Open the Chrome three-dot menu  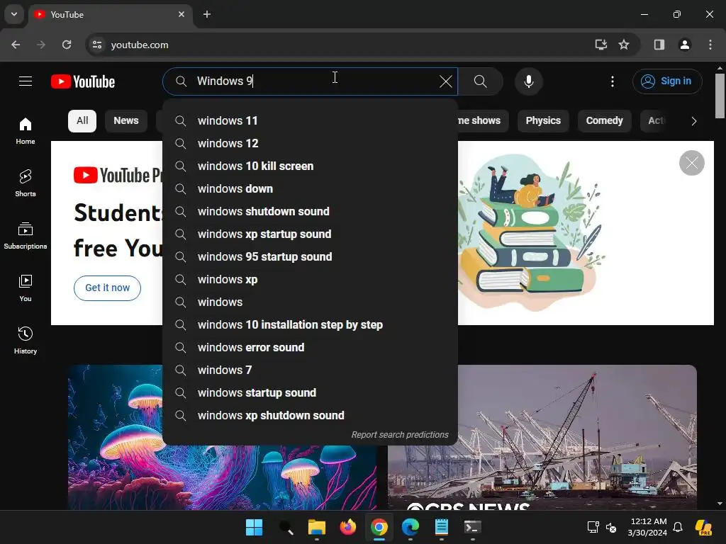point(710,45)
